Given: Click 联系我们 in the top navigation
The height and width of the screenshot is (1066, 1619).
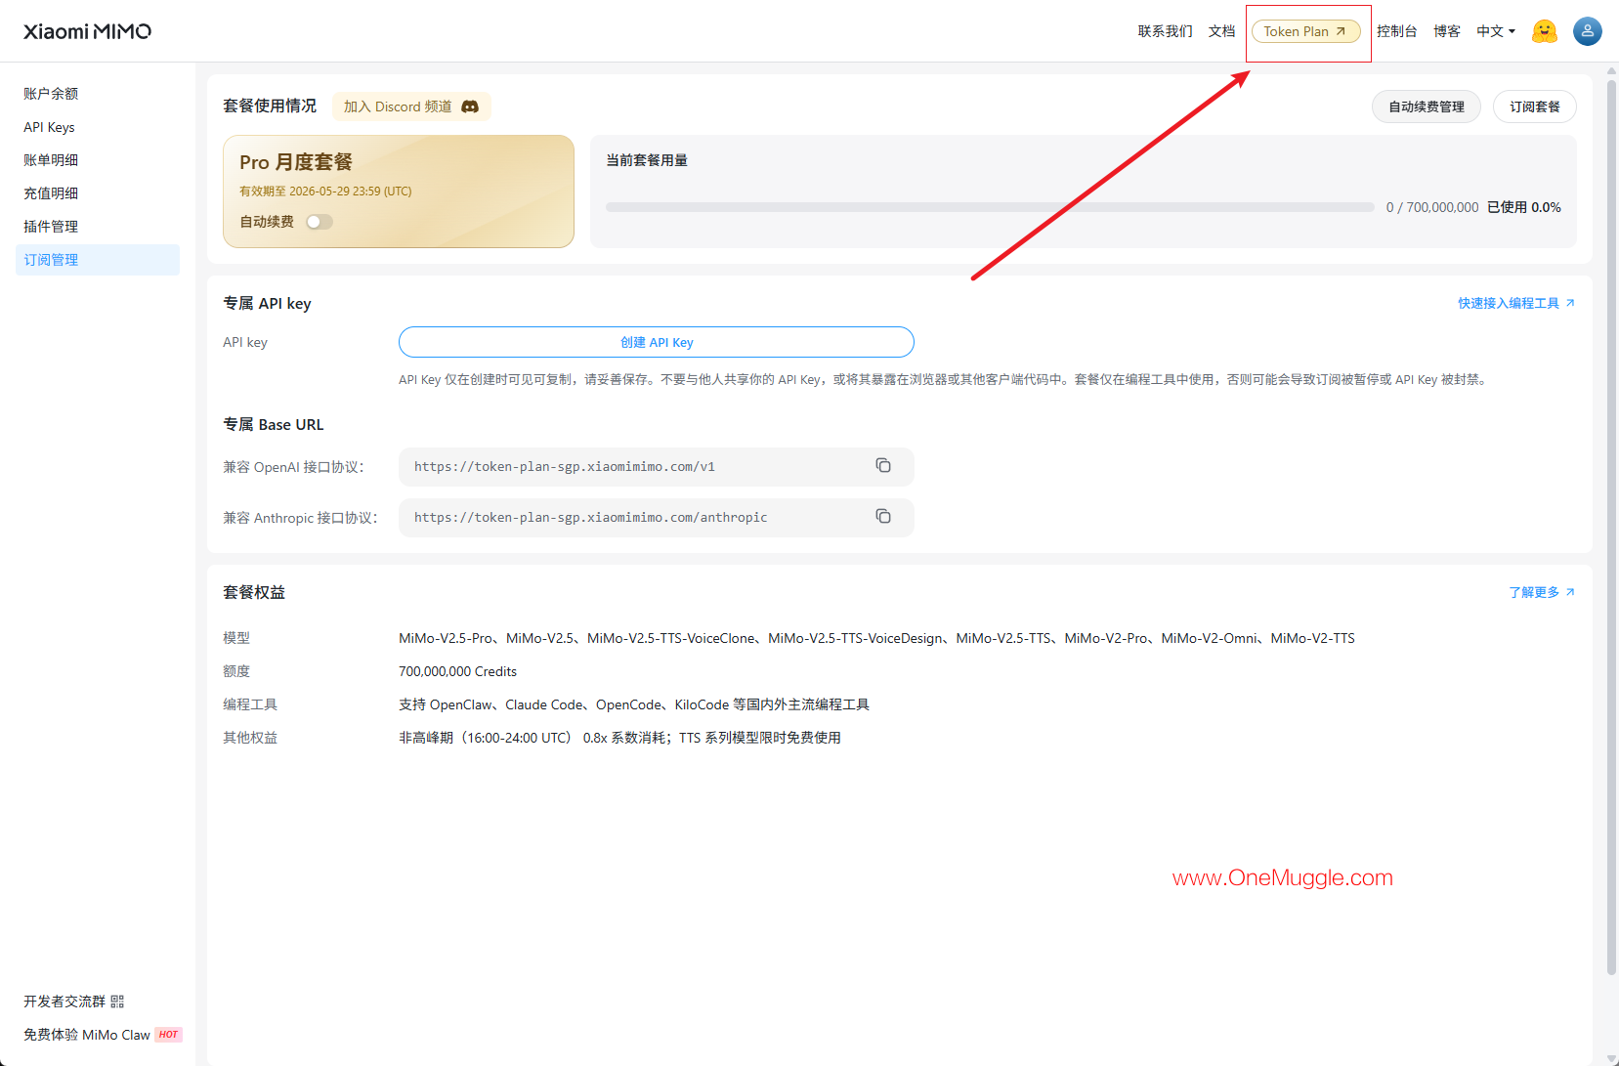Looking at the screenshot, I should (x=1165, y=31).
